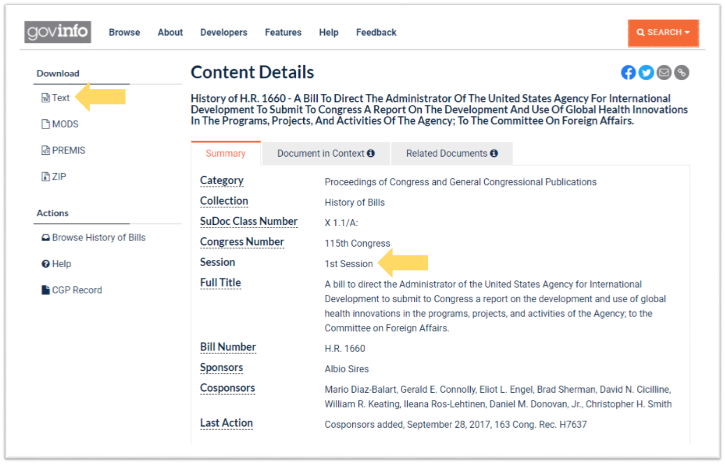Switch to the Summary tab

click(225, 153)
